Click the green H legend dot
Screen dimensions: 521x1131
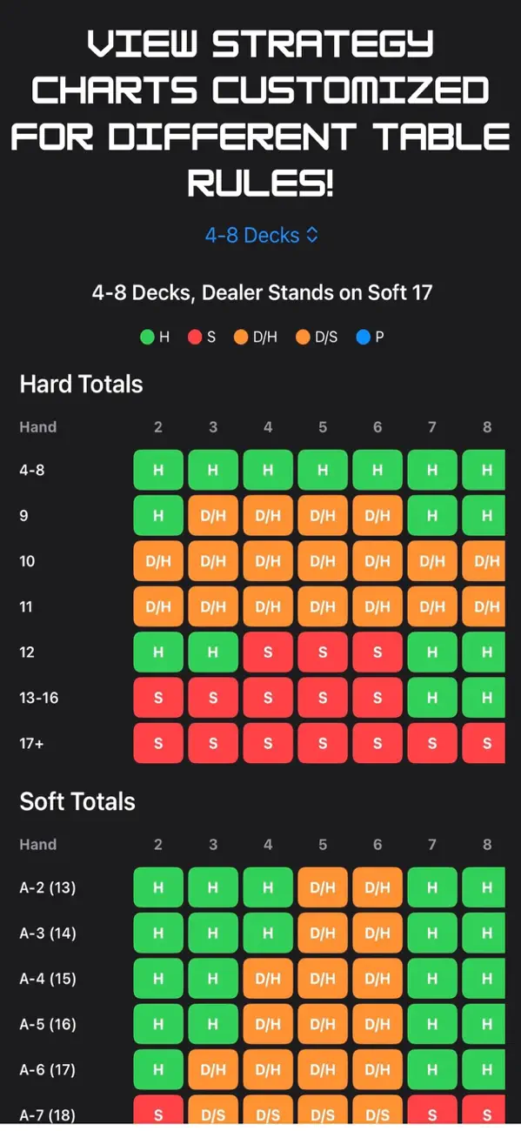pos(147,336)
